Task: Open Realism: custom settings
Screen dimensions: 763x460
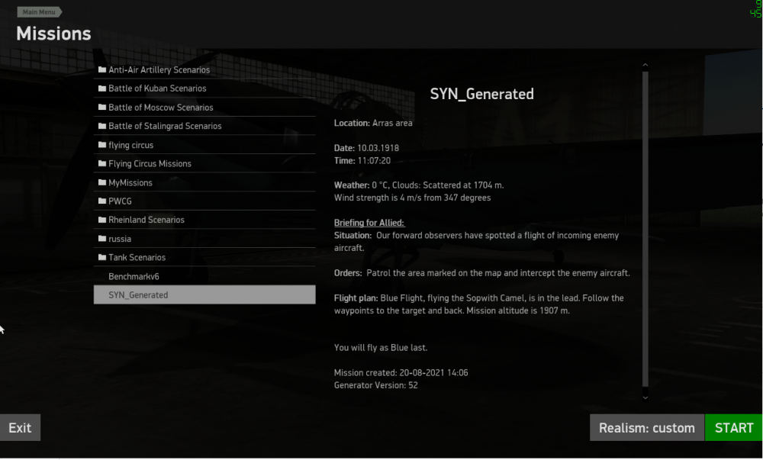Action: coord(647,427)
